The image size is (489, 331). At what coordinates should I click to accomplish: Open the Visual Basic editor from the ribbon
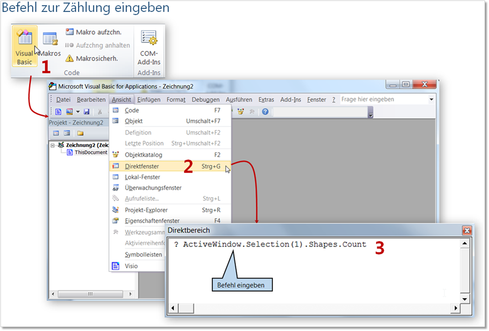pos(24,46)
